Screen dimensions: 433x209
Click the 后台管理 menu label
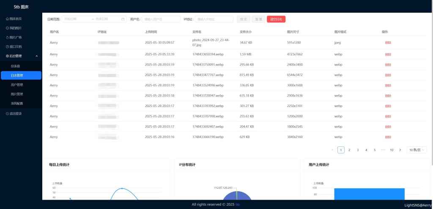click(16, 56)
